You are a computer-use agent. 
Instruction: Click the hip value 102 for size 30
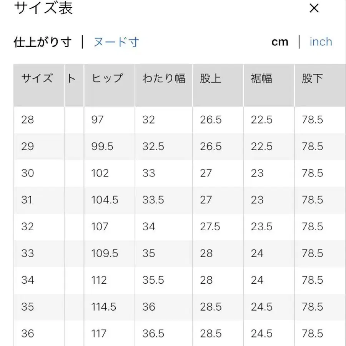tap(99, 173)
